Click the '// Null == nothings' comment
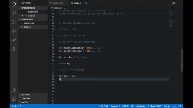193x108 pixels. pyautogui.click(x=71, y=70)
